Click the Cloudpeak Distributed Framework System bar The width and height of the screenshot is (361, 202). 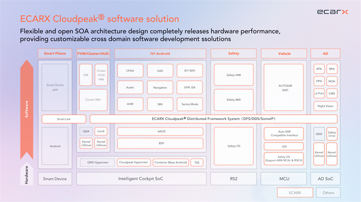tap(214, 119)
